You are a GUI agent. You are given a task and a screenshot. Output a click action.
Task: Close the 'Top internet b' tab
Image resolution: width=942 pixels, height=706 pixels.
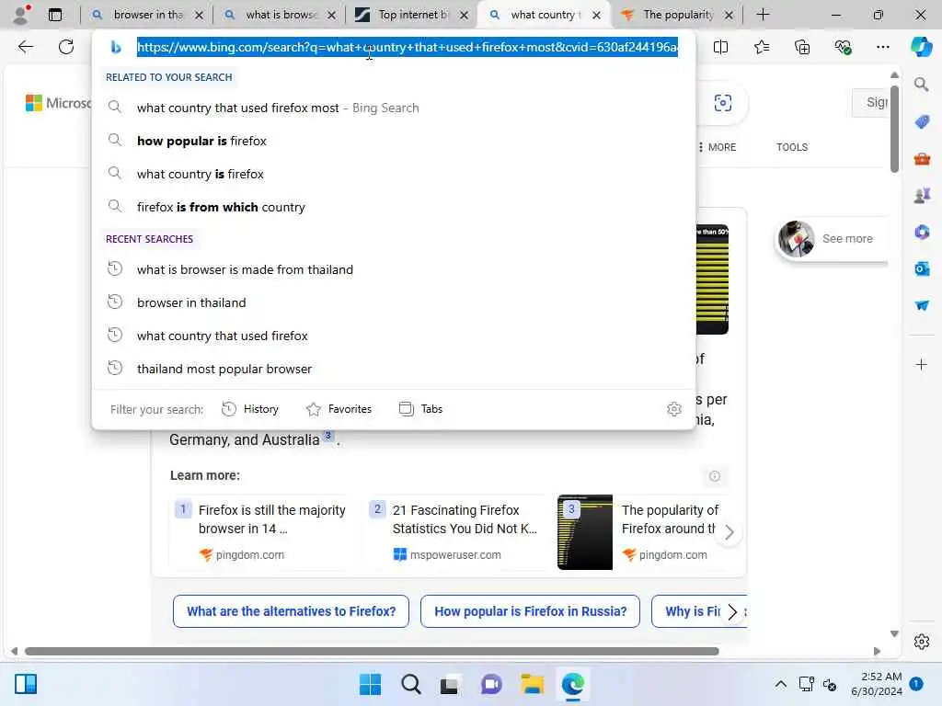point(464,15)
